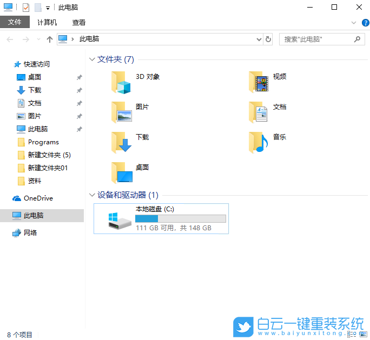Screen dimensions: 370x340
Task: Select 桌面 under quick access
Action: [35, 77]
